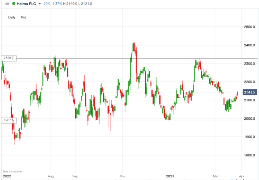
Task: Click the 2300.0 price axis label
Action: 250,64
